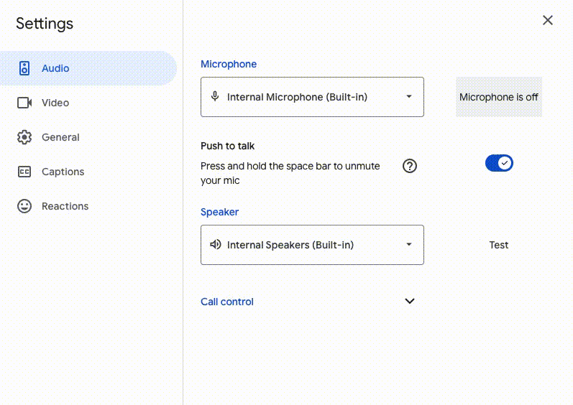Click the speaker volume icon in Speaker field
Screen dimensions: 573x405
(215, 245)
